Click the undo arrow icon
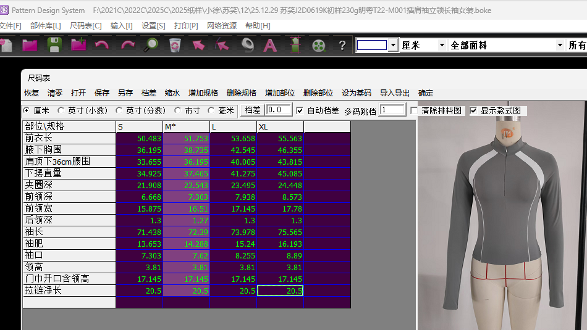 [x=102, y=45]
